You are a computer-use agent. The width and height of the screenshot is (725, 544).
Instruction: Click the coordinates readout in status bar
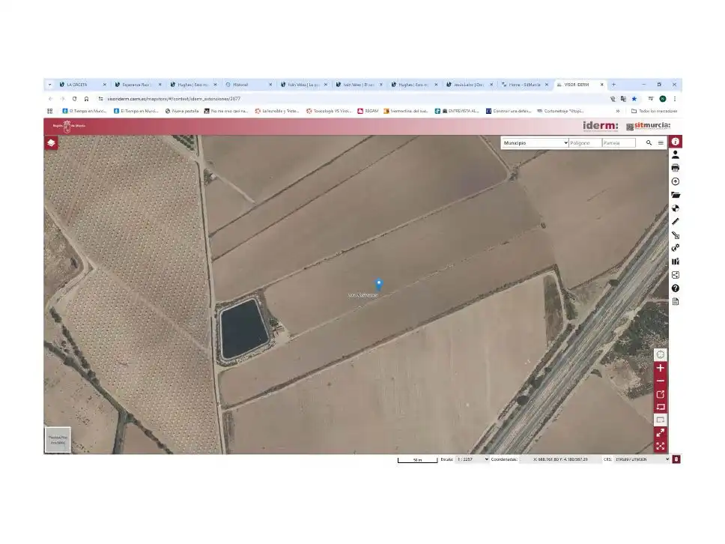(x=560, y=459)
